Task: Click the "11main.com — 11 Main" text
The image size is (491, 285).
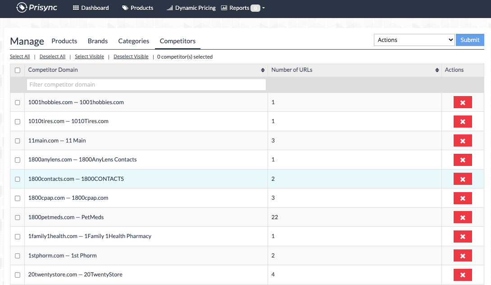Action: (x=57, y=140)
